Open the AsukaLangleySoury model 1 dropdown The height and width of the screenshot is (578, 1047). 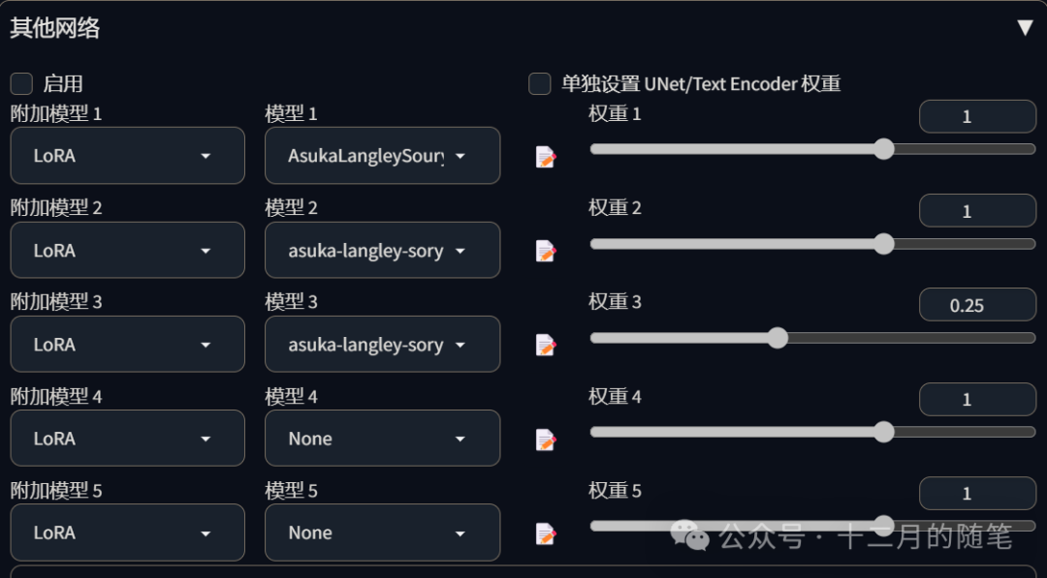tap(382, 156)
